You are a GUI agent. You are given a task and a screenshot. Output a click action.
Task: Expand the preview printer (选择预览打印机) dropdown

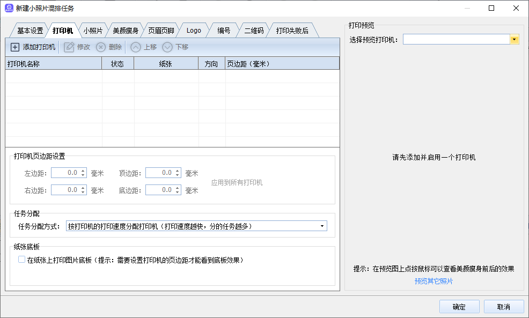coord(515,39)
